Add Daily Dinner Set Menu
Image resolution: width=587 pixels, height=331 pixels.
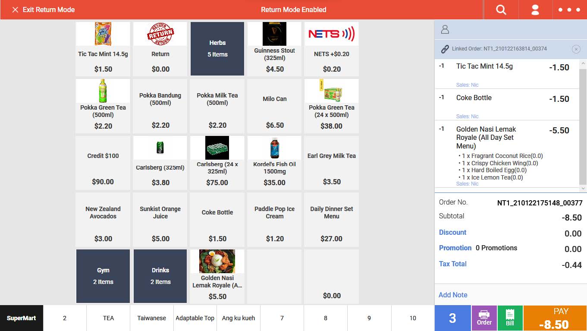point(332,220)
